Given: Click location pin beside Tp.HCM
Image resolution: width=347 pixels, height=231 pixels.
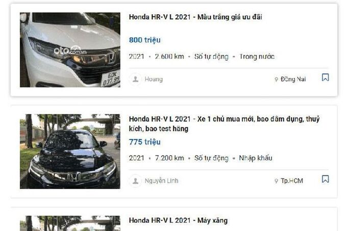Looking at the screenshot, I should coord(276,181).
